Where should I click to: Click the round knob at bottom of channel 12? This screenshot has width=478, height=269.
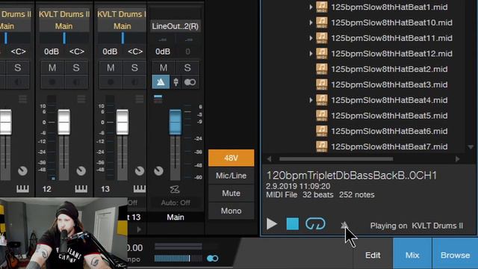point(81,171)
